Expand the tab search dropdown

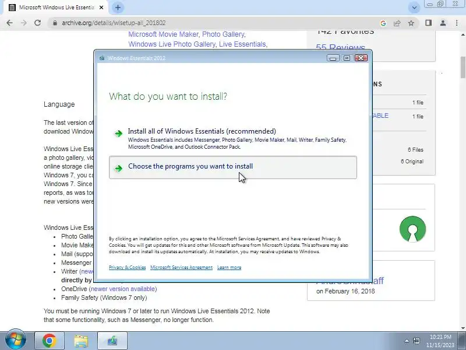pyautogui.click(x=414, y=8)
